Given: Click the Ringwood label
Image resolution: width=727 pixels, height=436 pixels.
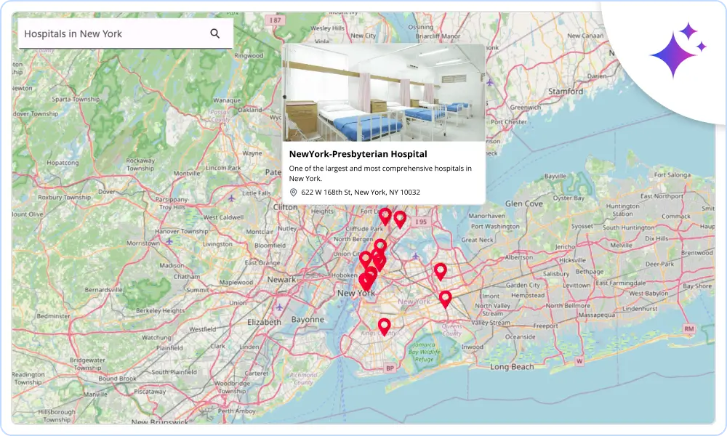Looking at the screenshot, I should 249,55.
